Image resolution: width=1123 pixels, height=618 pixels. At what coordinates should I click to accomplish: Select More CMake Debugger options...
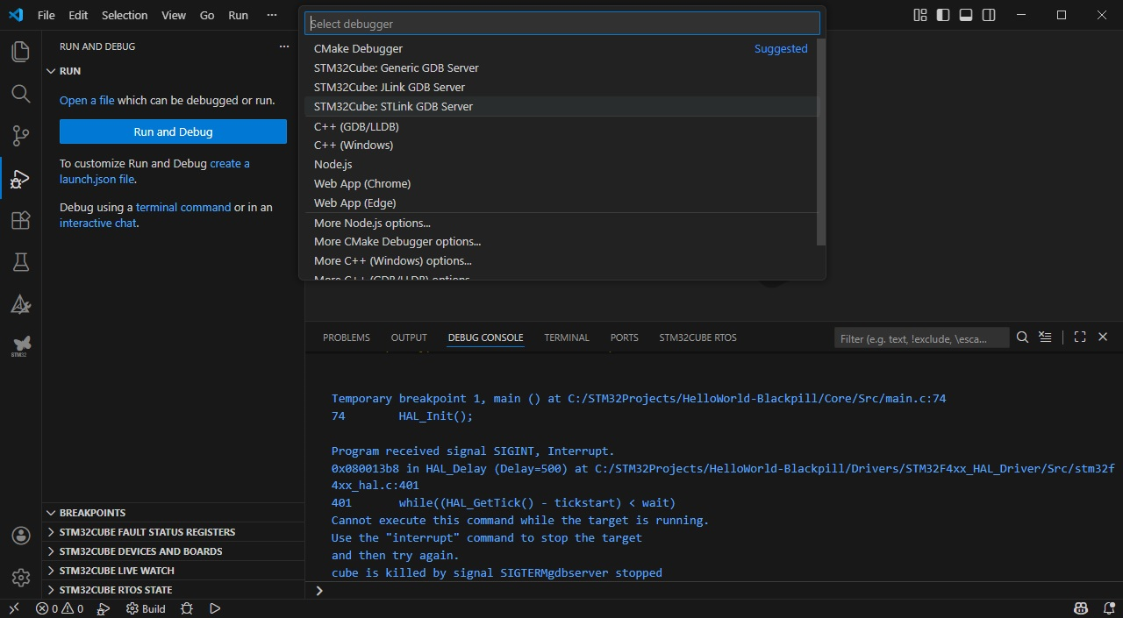click(x=561, y=241)
